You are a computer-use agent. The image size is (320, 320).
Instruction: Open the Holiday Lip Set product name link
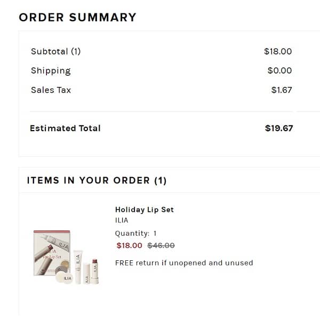145,210
